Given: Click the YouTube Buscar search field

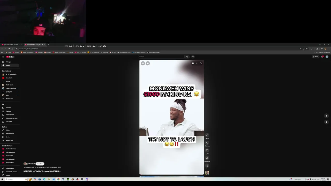Looking at the screenshot, I should 161,57.
